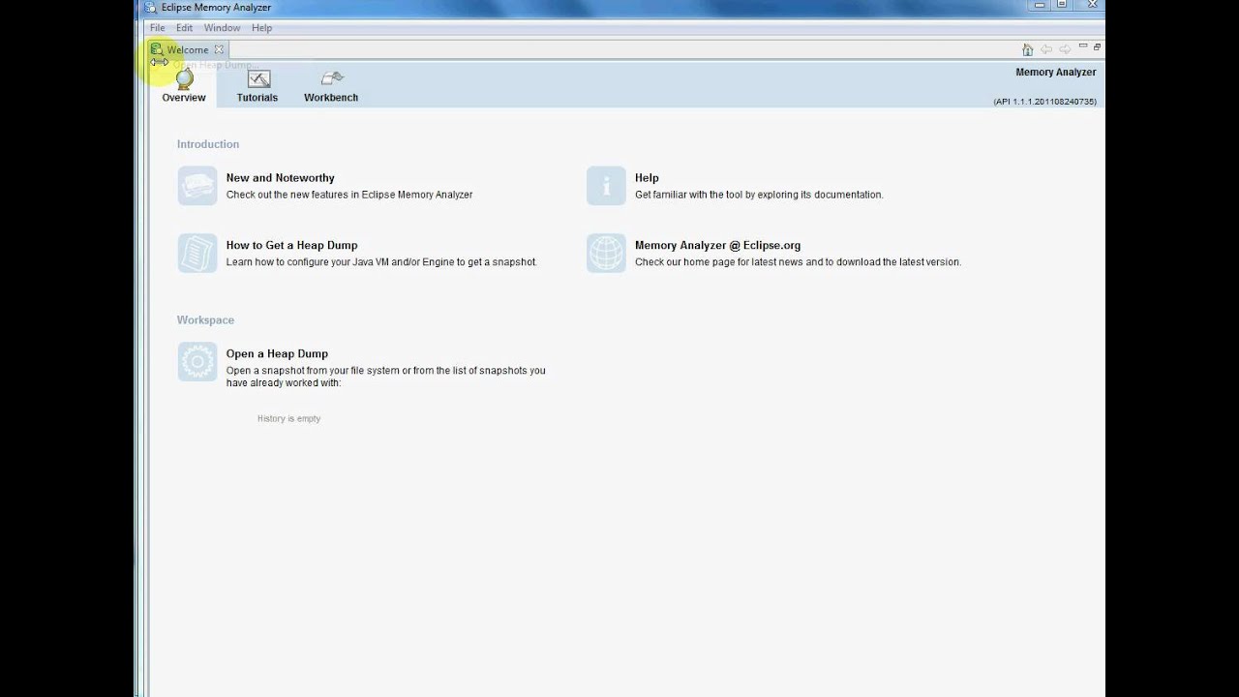Click the heap dump icon on Welcome tab
The image size is (1239, 697).
point(157,49)
